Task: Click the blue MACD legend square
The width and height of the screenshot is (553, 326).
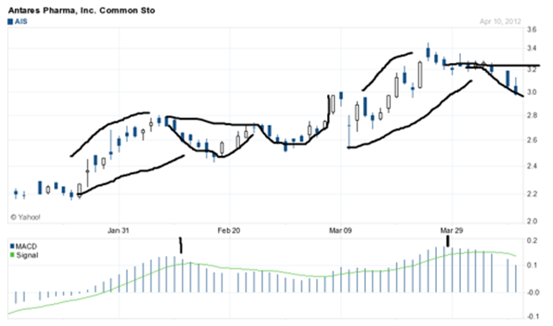Action: tap(12, 246)
